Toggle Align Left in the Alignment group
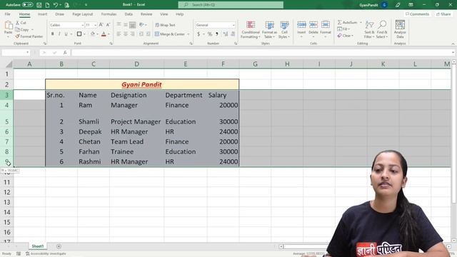This screenshot has height=257, width=457. [119, 34]
